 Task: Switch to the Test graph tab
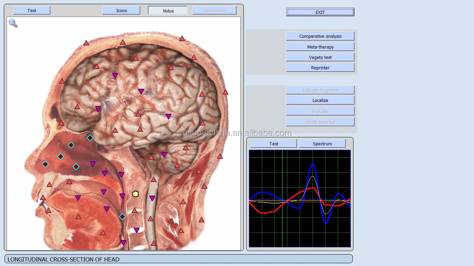(273, 144)
